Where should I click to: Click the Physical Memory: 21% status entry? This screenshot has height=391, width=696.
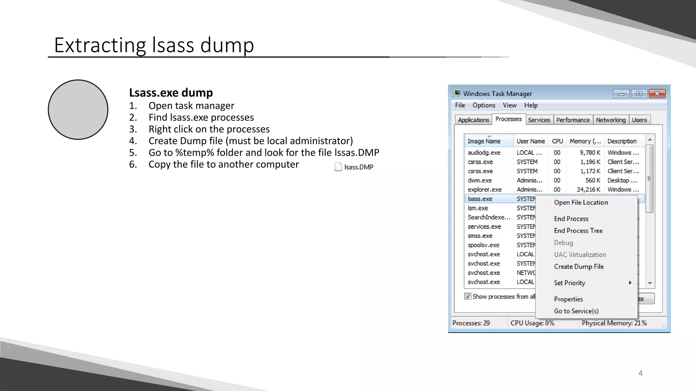[x=614, y=323]
